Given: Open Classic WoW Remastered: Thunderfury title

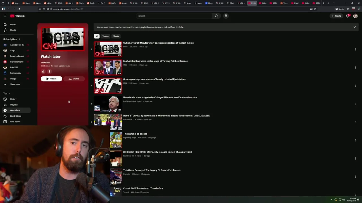Looking at the screenshot, I should coord(143,188).
